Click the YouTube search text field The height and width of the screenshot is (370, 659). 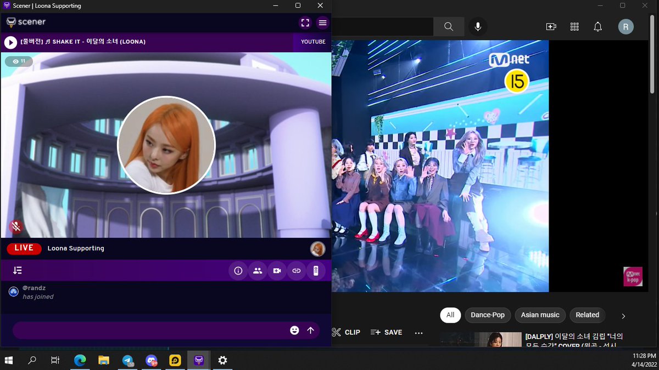click(x=382, y=27)
